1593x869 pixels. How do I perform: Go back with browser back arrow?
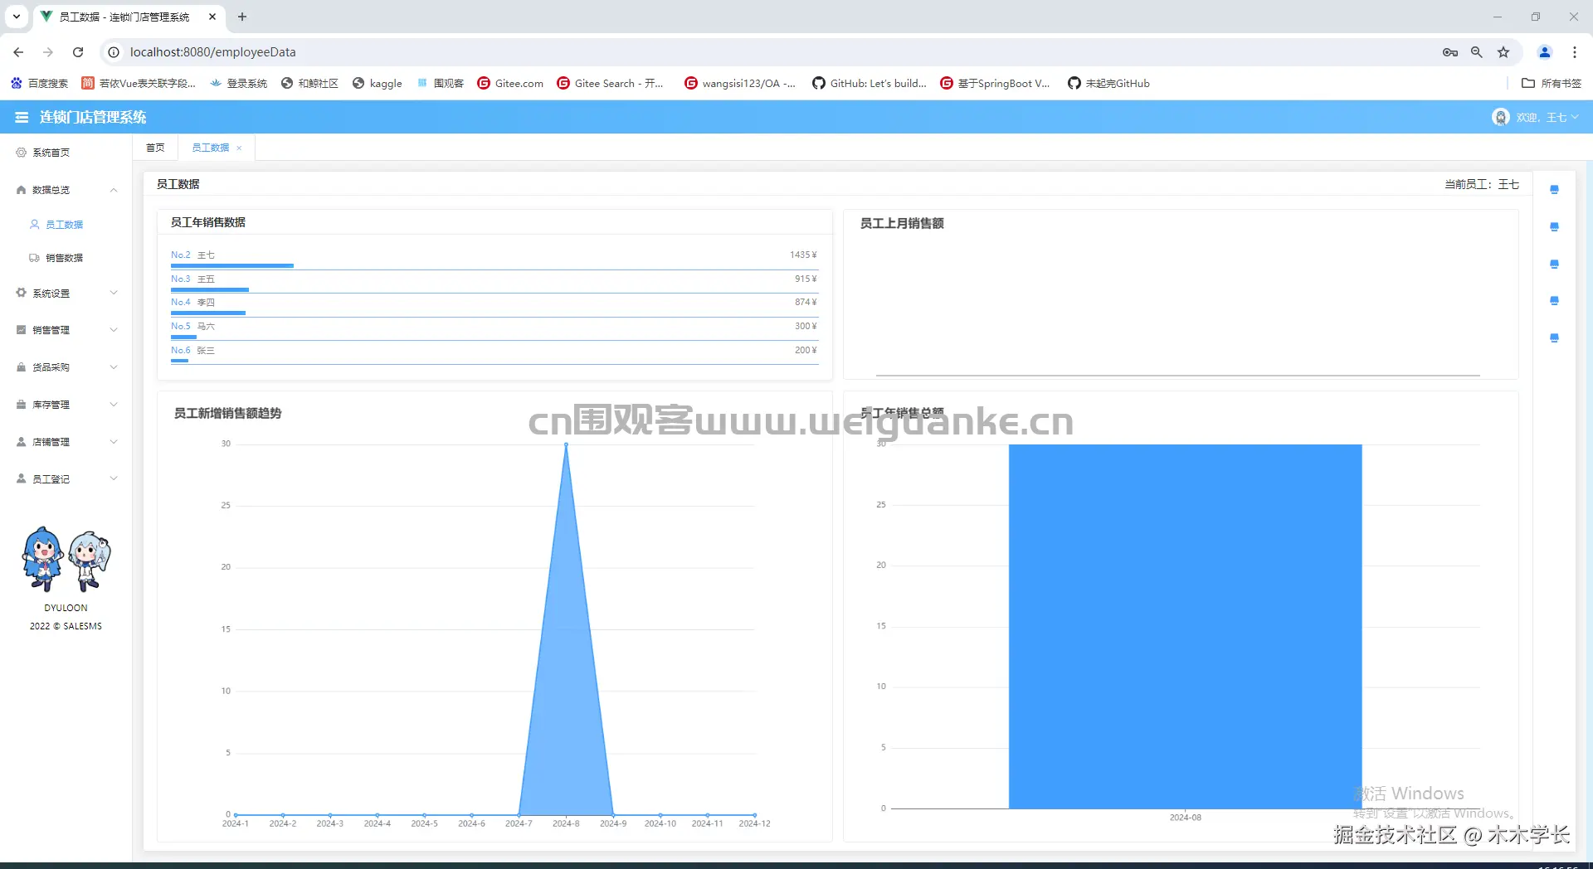point(18,52)
